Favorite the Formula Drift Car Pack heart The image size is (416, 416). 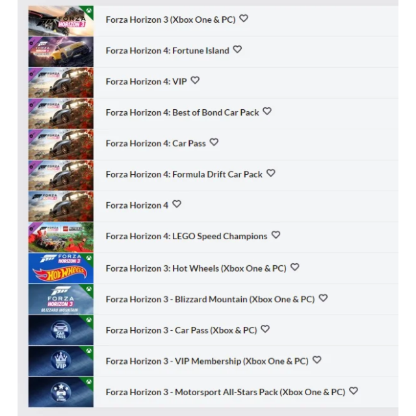[x=270, y=173]
